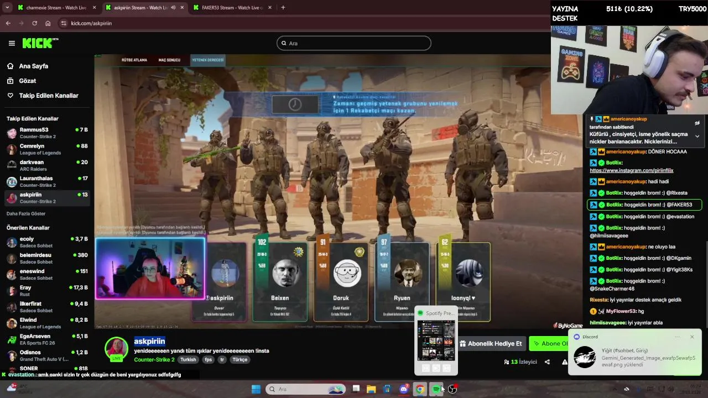Open the tab search dropdown
Image resolution: width=708 pixels, height=398 pixels.
(x=7, y=8)
